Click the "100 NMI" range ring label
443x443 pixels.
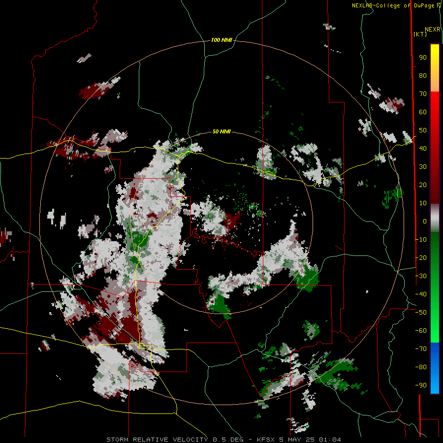click(x=221, y=40)
